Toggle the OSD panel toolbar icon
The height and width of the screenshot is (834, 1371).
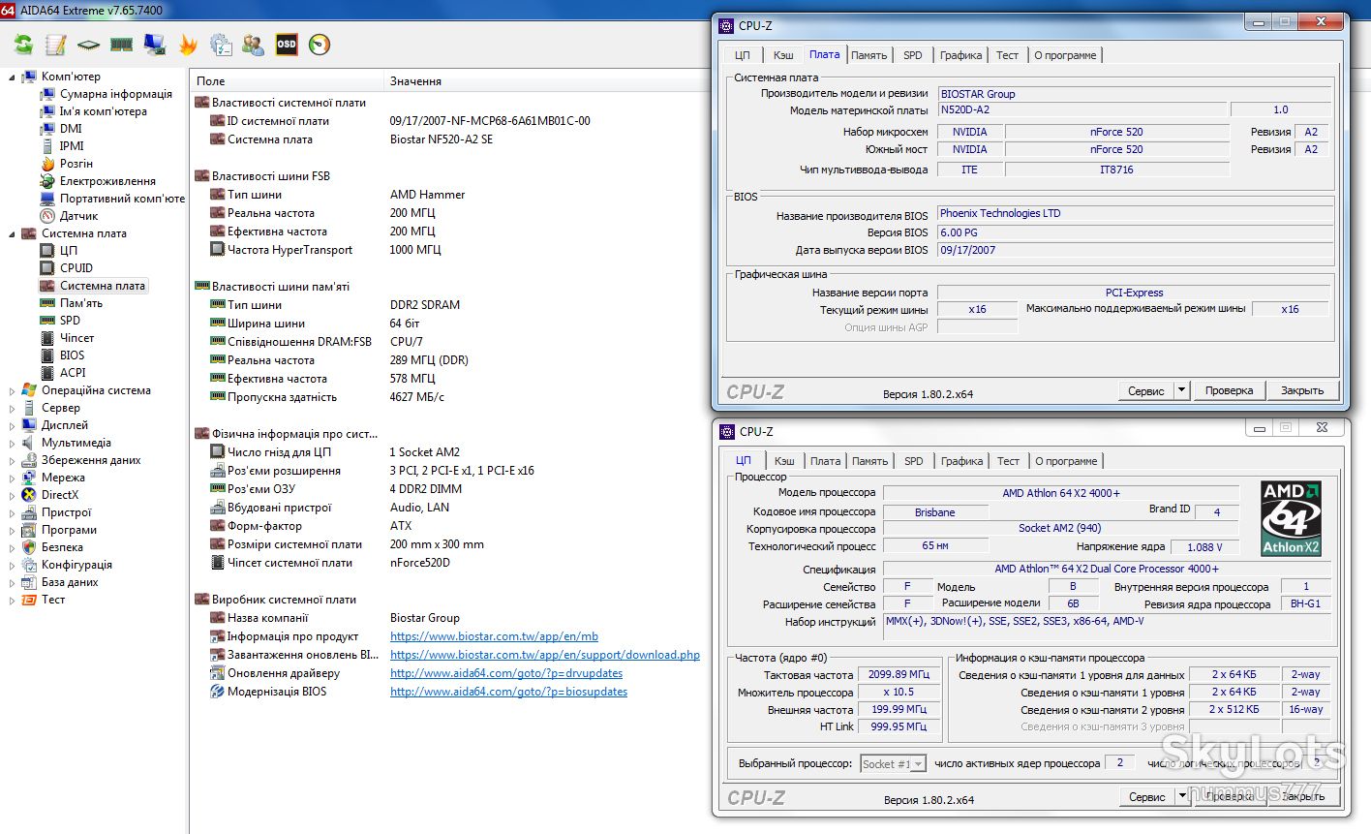(287, 45)
